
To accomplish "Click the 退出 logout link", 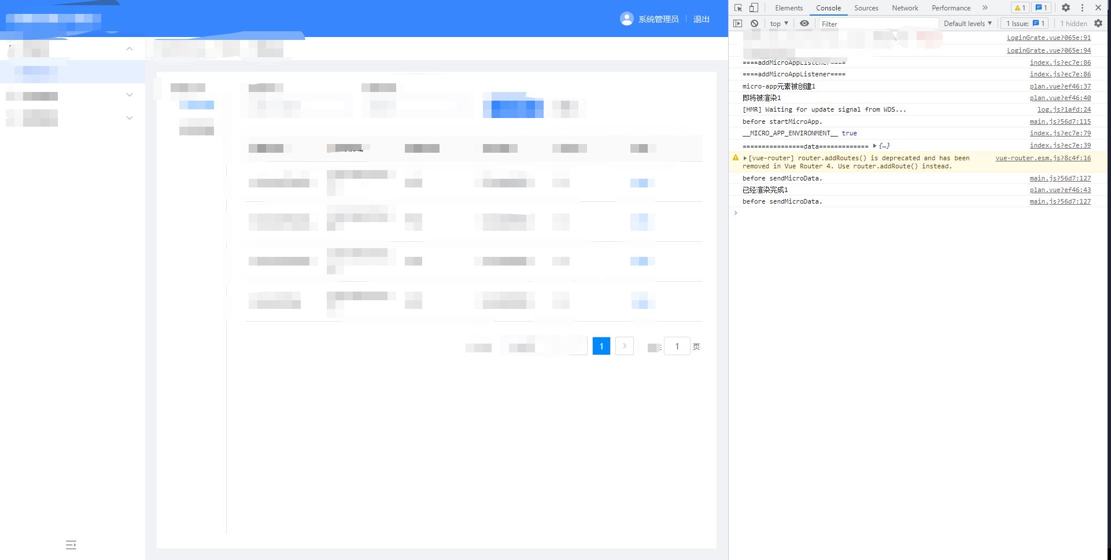I will (x=701, y=19).
